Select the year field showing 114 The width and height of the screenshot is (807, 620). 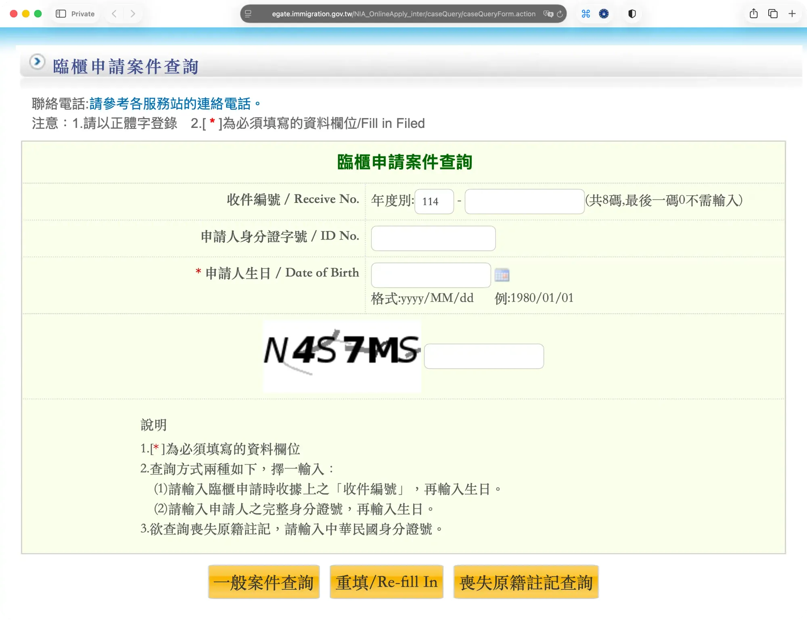point(434,201)
